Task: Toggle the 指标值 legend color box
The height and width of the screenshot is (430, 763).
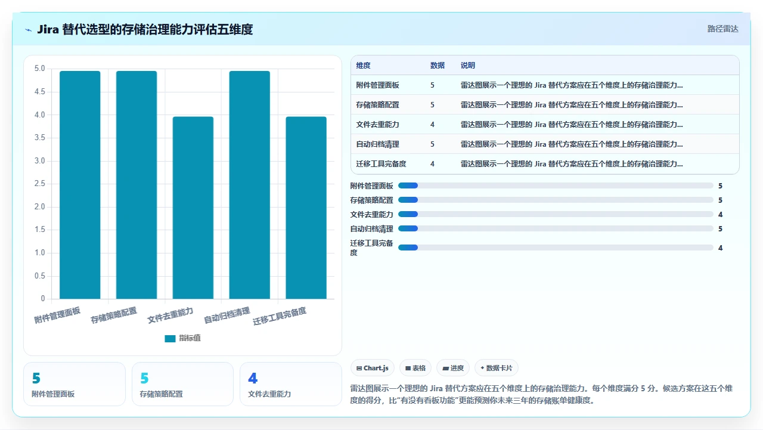Action: [x=170, y=339]
